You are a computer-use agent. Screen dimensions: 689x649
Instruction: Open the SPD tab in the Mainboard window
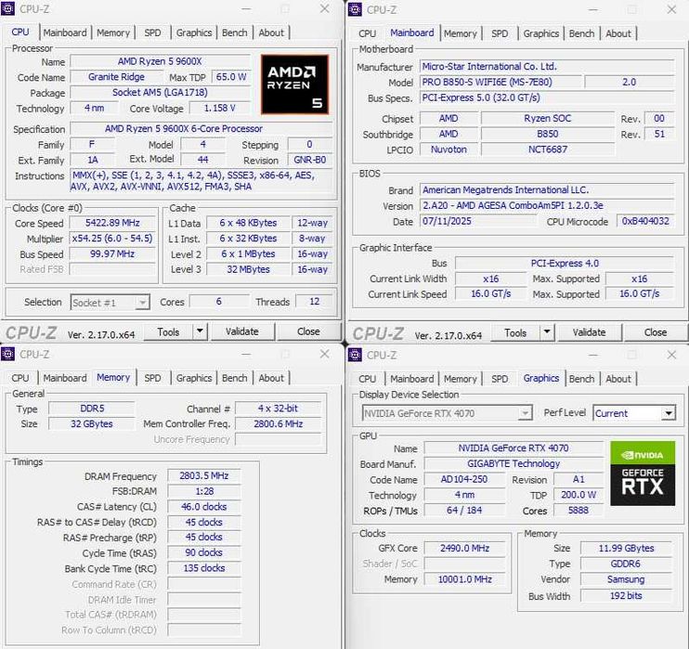pyautogui.click(x=500, y=33)
